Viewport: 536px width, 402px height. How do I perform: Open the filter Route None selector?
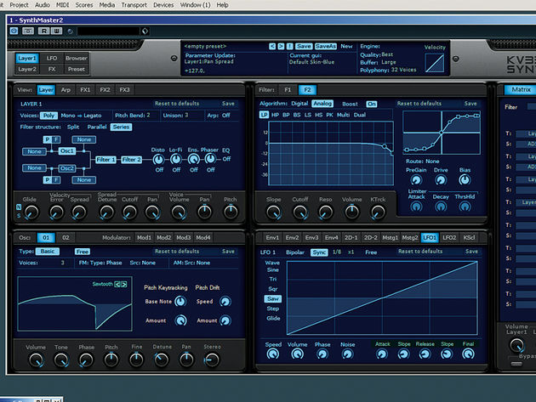click(432, 161)
